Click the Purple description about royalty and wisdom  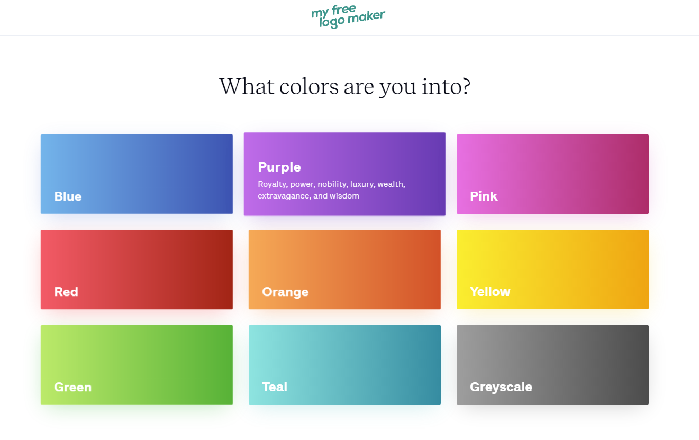point(332,190)
